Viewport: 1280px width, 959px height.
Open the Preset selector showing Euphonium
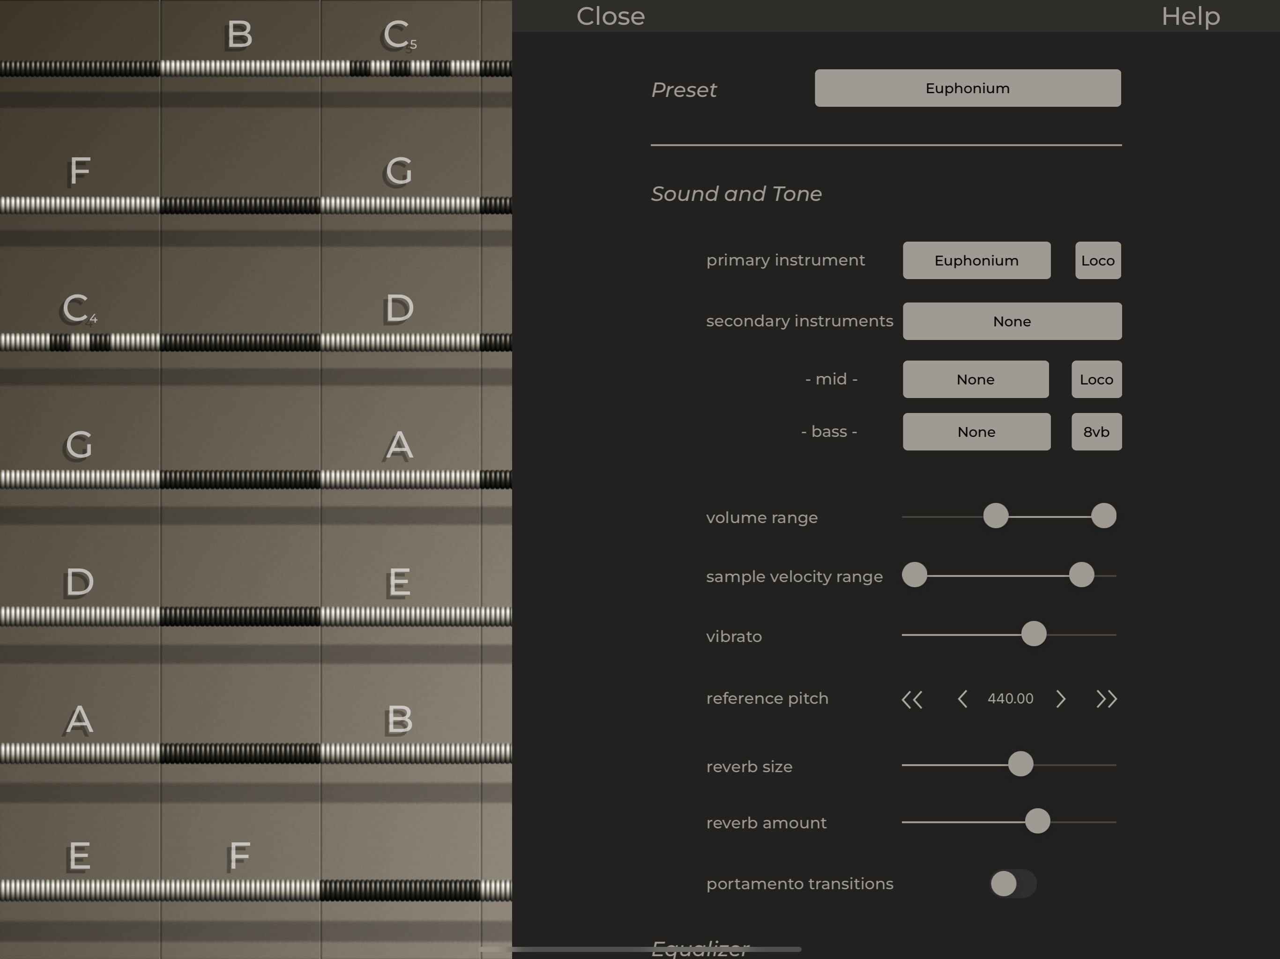click(967, 88)
